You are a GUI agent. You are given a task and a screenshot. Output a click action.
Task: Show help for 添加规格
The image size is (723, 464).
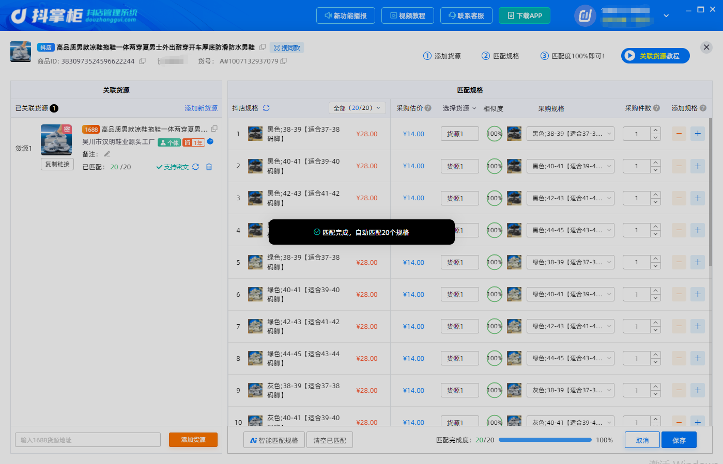coord(703,108)
